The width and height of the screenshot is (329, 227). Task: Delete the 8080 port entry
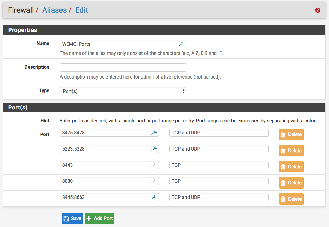[291, 183]
